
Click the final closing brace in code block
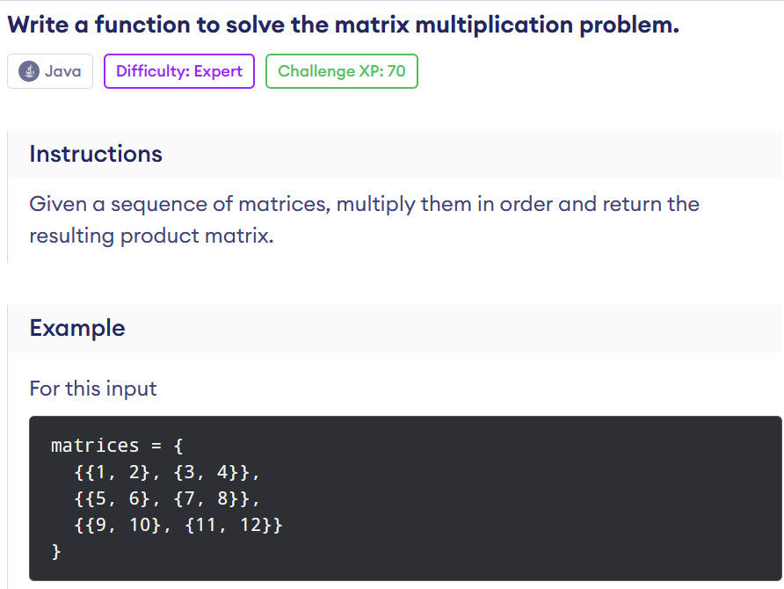pyautogui.click(x=56, y=552)
